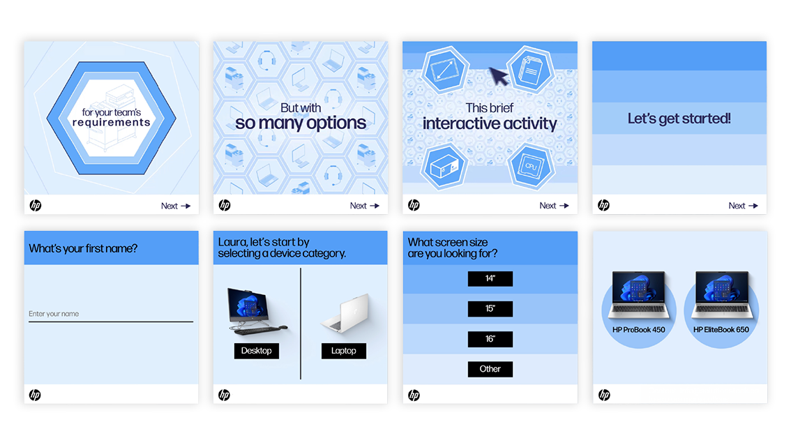The image size is (791, 445).
Task: Click Next on the 'Let's get started!' slide
Action: pos(743,206)
